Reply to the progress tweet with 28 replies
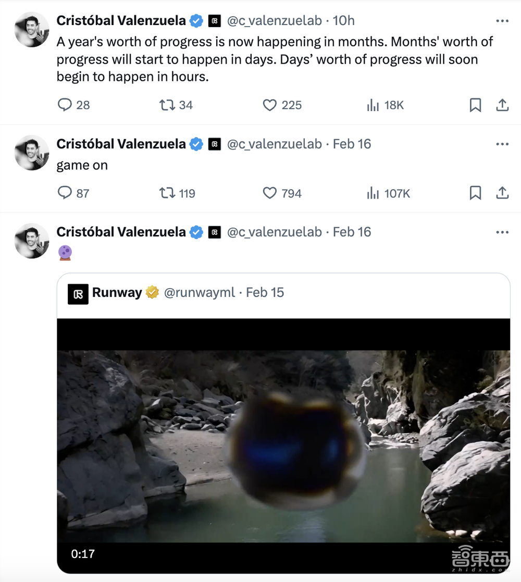The width and height of the screenshot is (521, 582). point(65,105)
